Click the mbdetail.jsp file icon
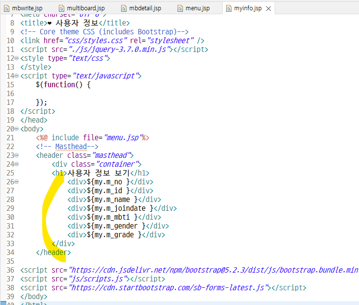Screen dimensions: 359x305 coord(124,8)
